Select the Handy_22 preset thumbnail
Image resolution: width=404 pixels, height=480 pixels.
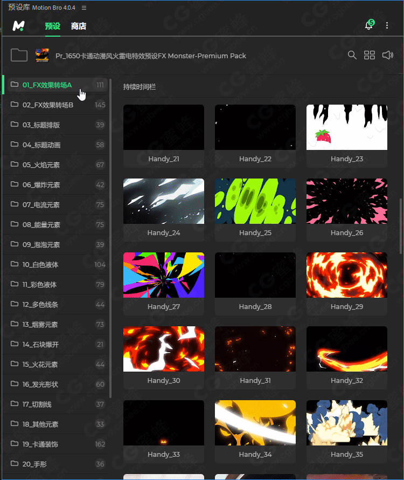[x=255, y=127]
